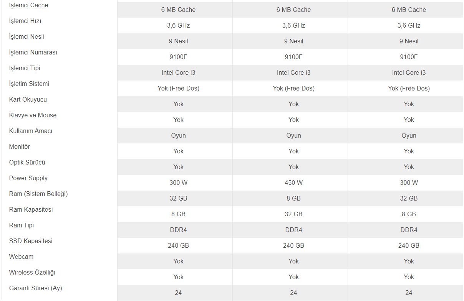Image resolution: width=464 pixels, height=301 pixels.
Task: Click the Garanti Süresi (Ay) label
Action: pyautogui.click(x=36, y=288)
